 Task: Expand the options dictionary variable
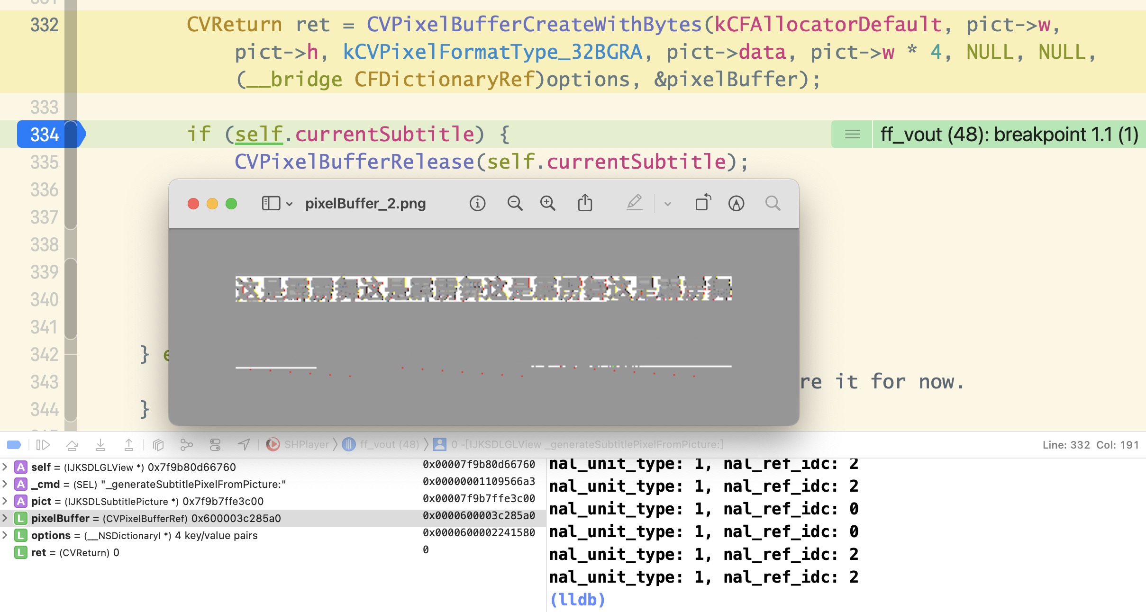click(x=5, y=535)
